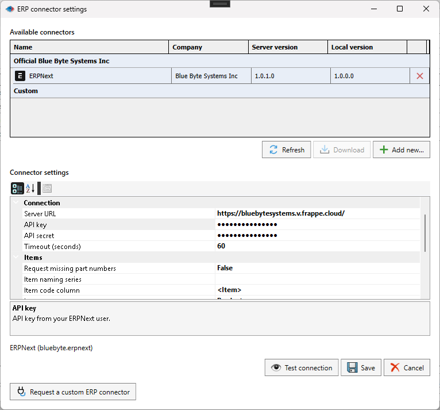Click the Custom group header
The height and width of the screenshot is (410, 440).
pos(220,91)
